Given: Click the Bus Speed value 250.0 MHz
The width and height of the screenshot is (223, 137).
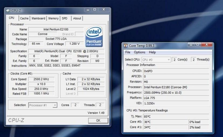Looking at the screenshot, I should point(41,89).
